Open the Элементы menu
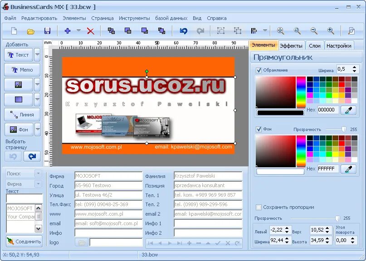Image resolution: width=366 pixels, height=261 pixels. click(74, 18)
